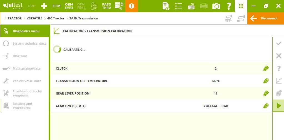Screen dimensions: 284x140
Task: Click the ETM toolbar item
Action: click(x=56, y=6)
